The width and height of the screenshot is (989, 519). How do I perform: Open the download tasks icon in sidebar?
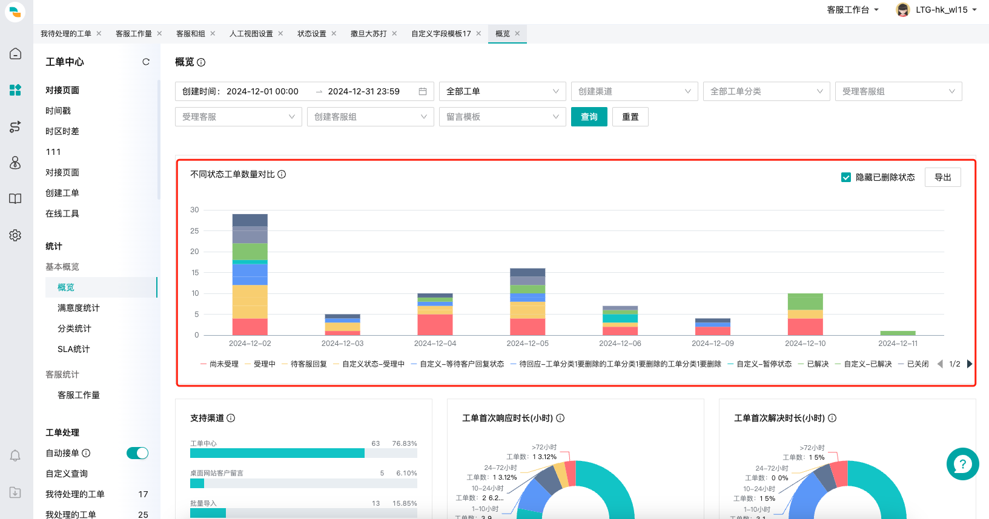click(15, 492)
